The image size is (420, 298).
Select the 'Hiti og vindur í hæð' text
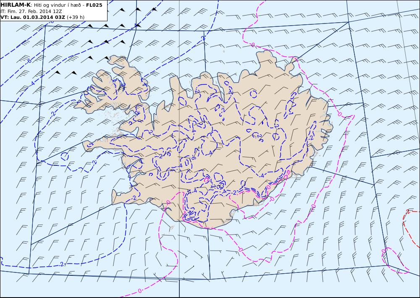pos(57,5)
